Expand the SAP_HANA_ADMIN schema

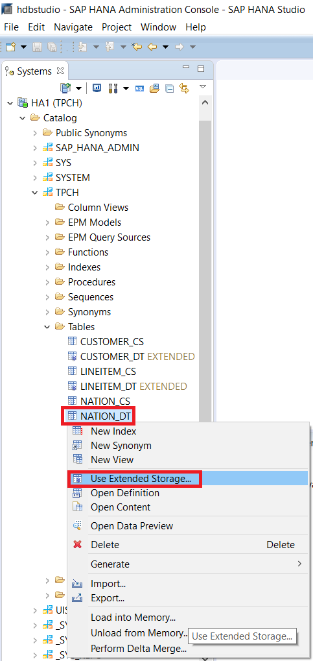pyautogui.click(x=35, y=148)
